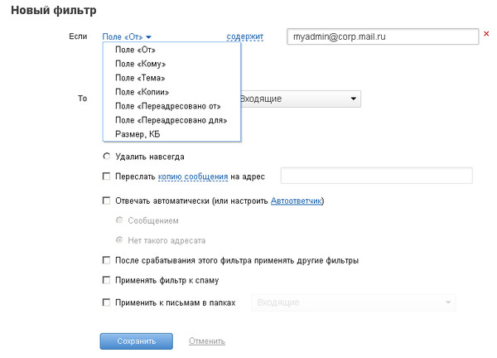Open the Поле «От» field dropdown
The height and width of the screenshot is (358, 497).
click(x=127, y=36)
